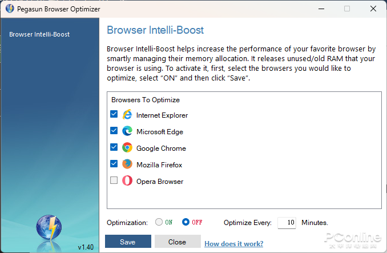Click the Opera Browser icon
This screenshot has width=387, height=253.
[x=127, y=180]
